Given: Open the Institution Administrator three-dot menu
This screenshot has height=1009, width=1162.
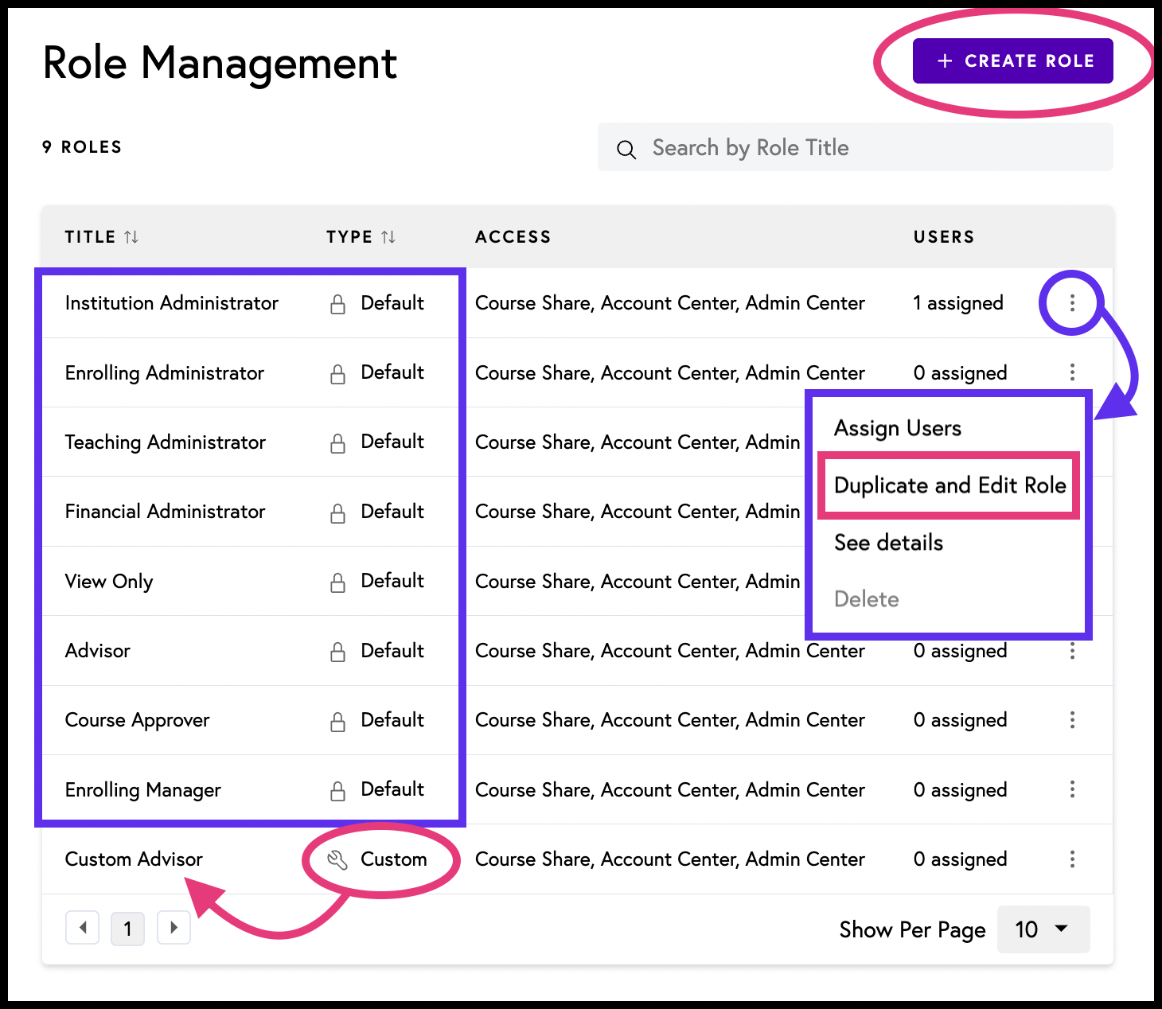Looking at the screenshot, I should 1072,302.
